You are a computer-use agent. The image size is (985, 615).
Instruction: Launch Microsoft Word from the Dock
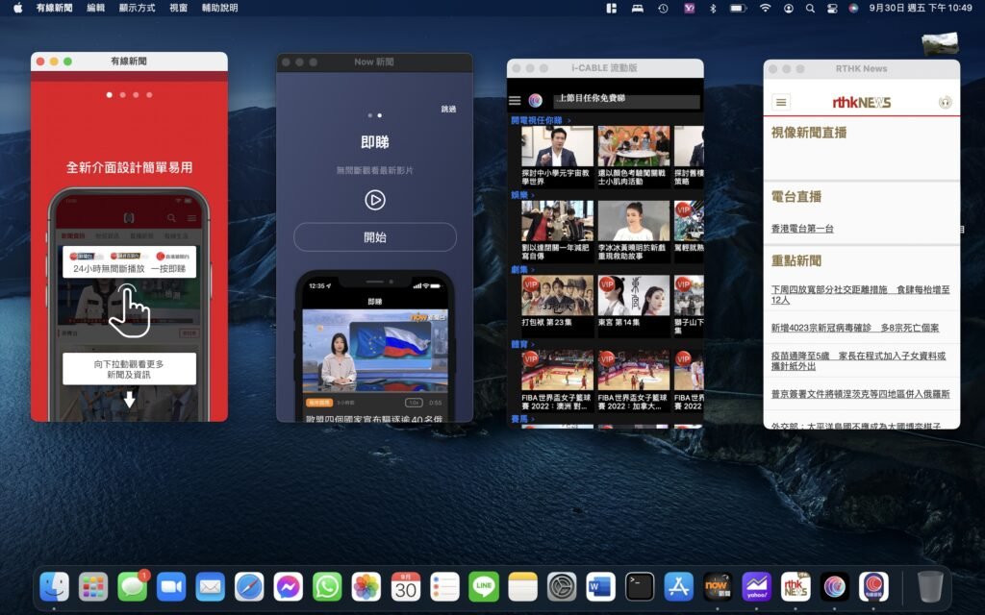pos(600,587)
